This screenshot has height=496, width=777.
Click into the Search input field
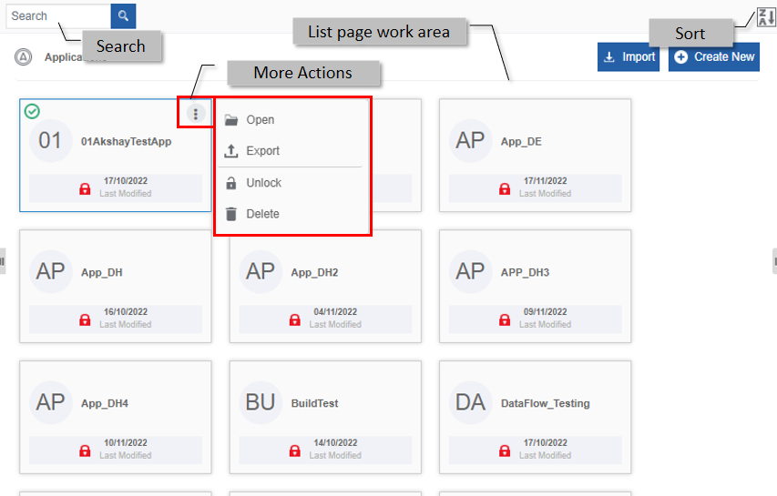click(58, 15)
